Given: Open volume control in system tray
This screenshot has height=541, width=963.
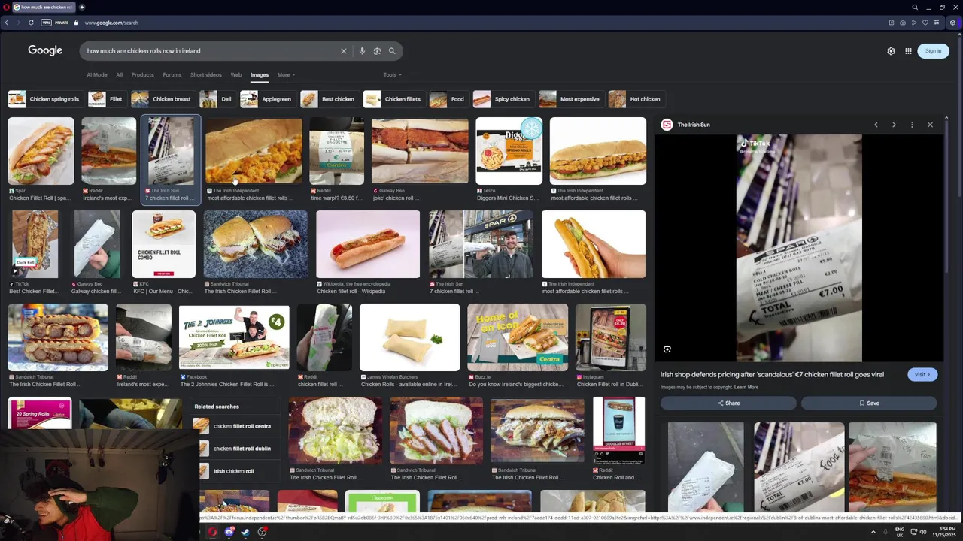Looking at the screenshot, I should [923, 532].
